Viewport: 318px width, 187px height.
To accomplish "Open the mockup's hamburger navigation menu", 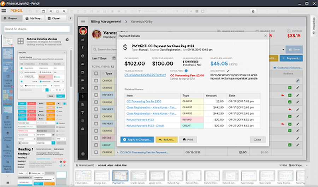I will (x=83, y=22).
